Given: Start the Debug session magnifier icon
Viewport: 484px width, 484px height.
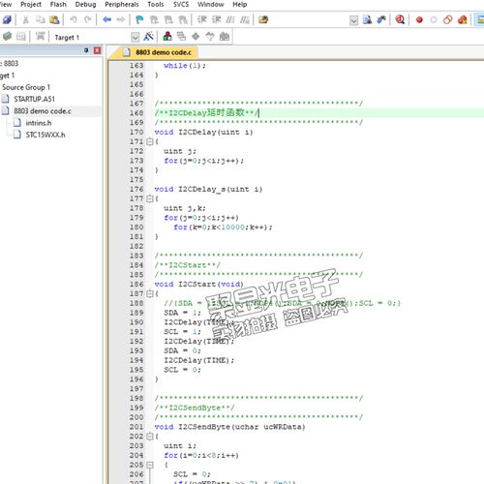Looking at the screenshot, I should (400, 19).
